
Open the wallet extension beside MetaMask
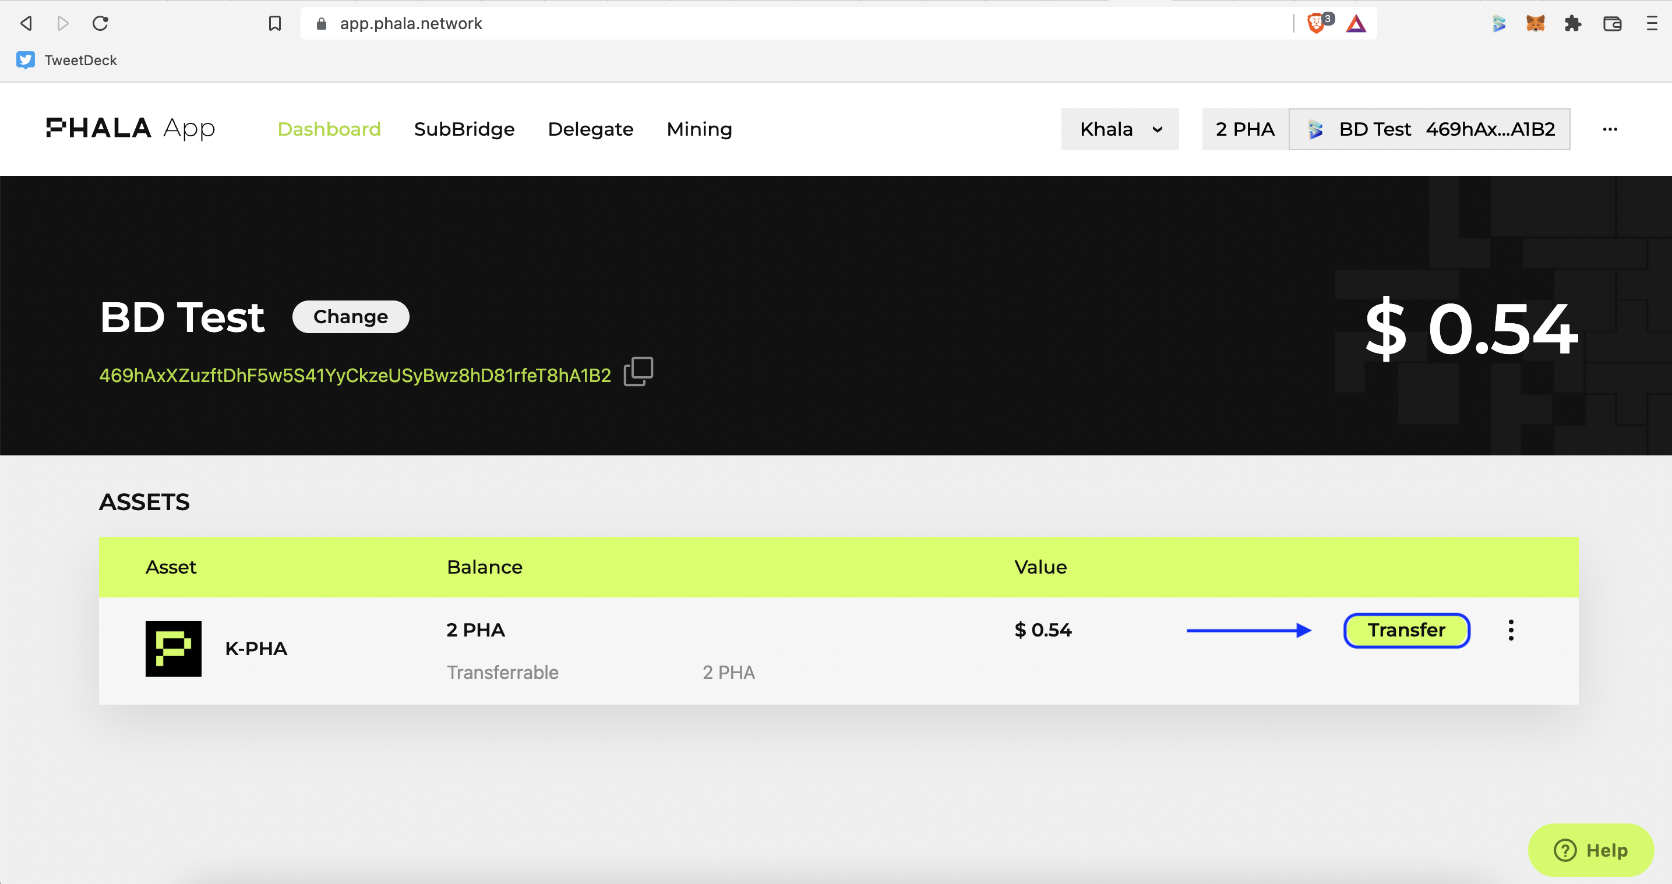click(x=1498, y=24)
